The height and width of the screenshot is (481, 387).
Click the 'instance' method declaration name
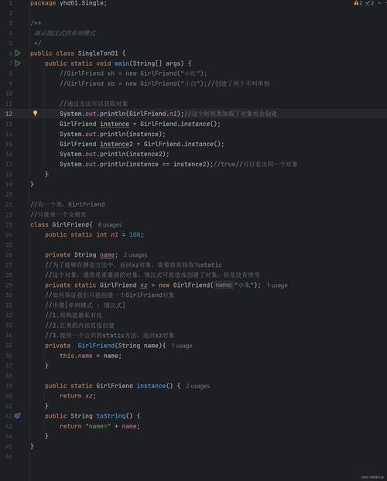point(151,386)
